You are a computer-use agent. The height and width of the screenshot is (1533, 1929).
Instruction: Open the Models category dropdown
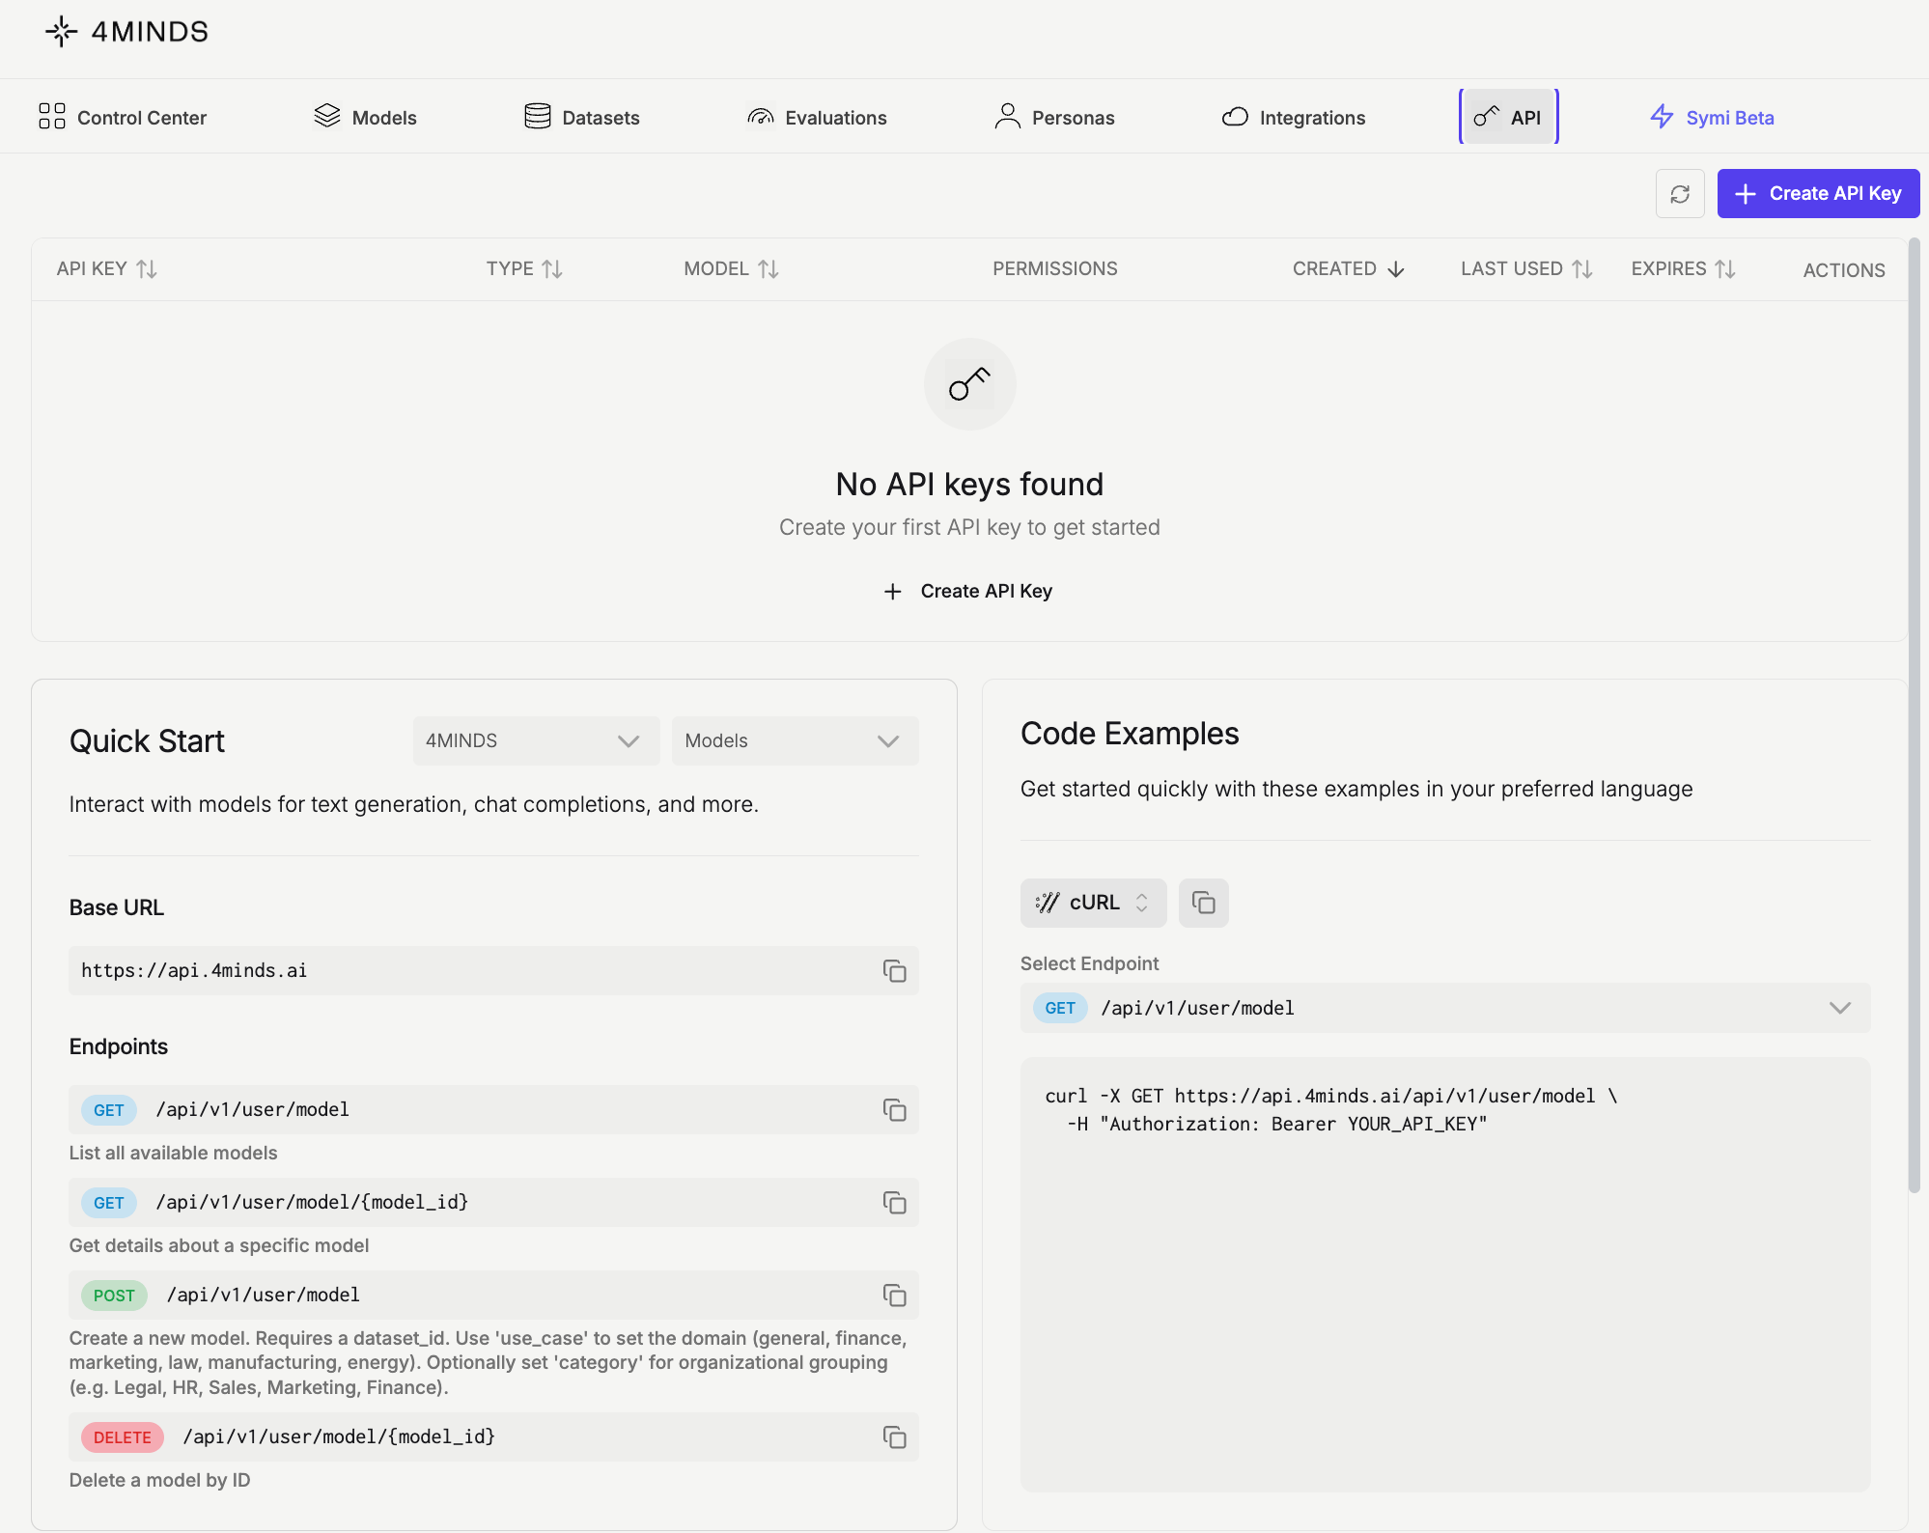click(x=795, y=740)
